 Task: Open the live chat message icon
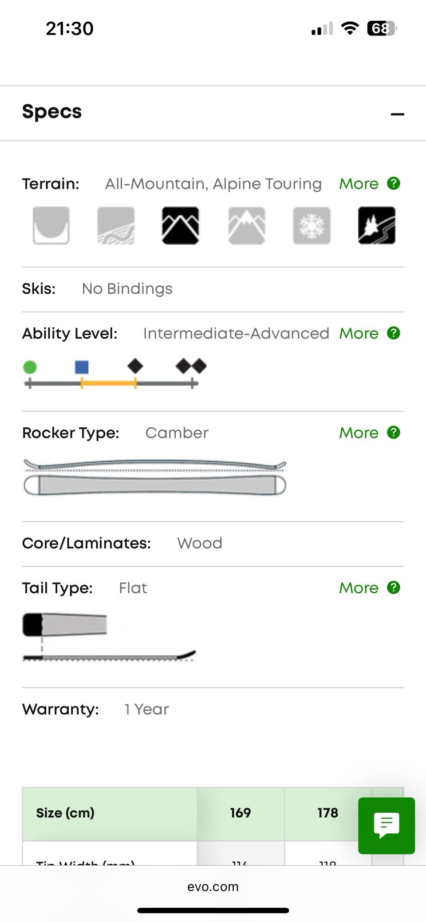(x=387, y=825)
